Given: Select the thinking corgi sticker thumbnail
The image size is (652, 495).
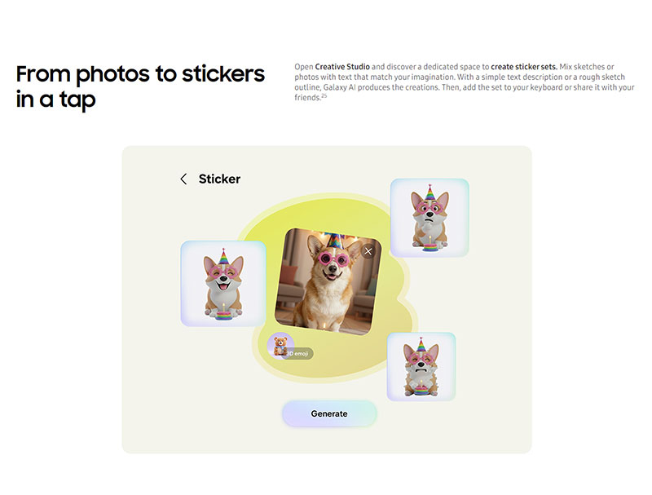Looking at the screenshot, I should click(x=430, y=218).
